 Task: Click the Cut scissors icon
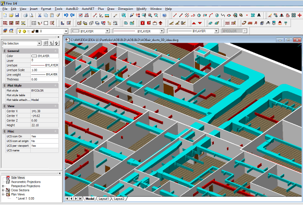click(x=40, y=16)
